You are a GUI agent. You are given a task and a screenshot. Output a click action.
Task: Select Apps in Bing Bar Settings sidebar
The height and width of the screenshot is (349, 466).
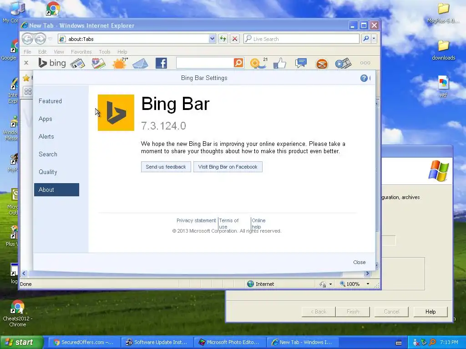(x=45, y=119)
